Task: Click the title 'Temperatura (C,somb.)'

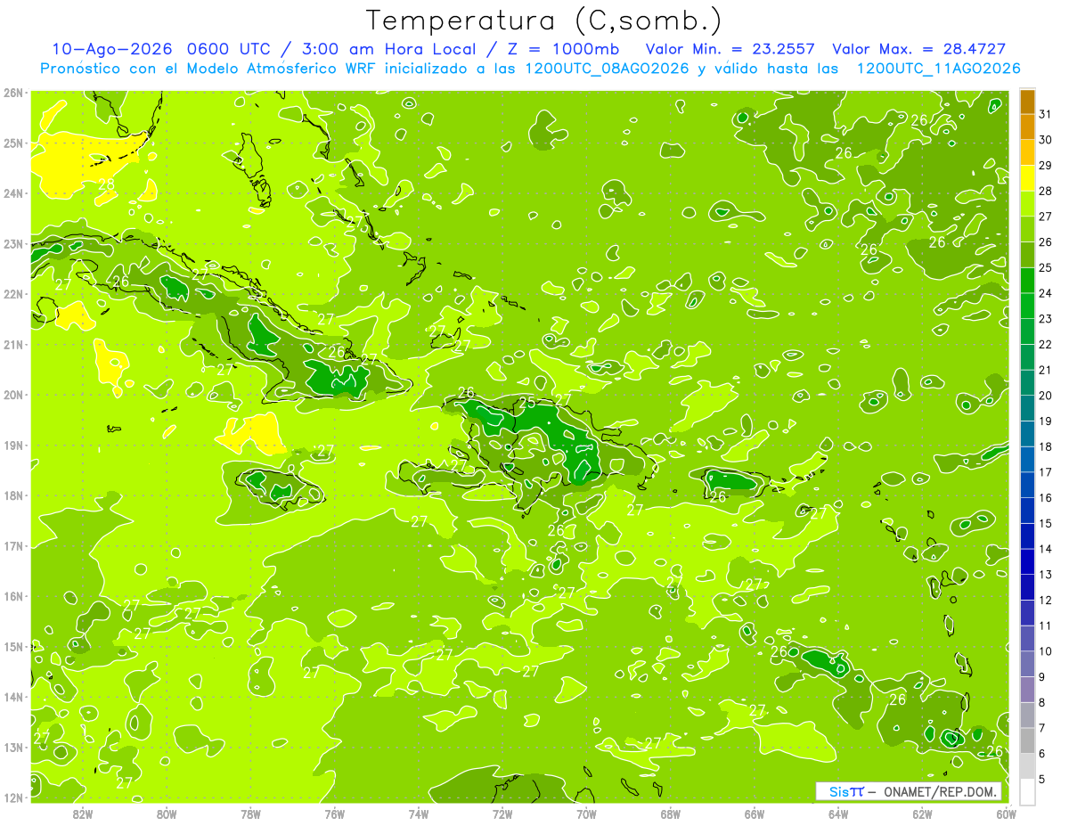Action: (x=544, y=20)
